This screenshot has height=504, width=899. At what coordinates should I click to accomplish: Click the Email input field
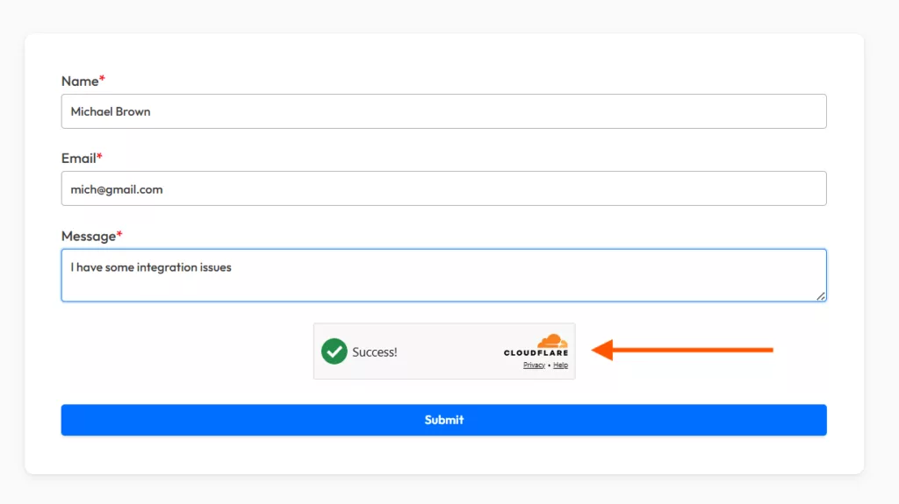[443, 188]
